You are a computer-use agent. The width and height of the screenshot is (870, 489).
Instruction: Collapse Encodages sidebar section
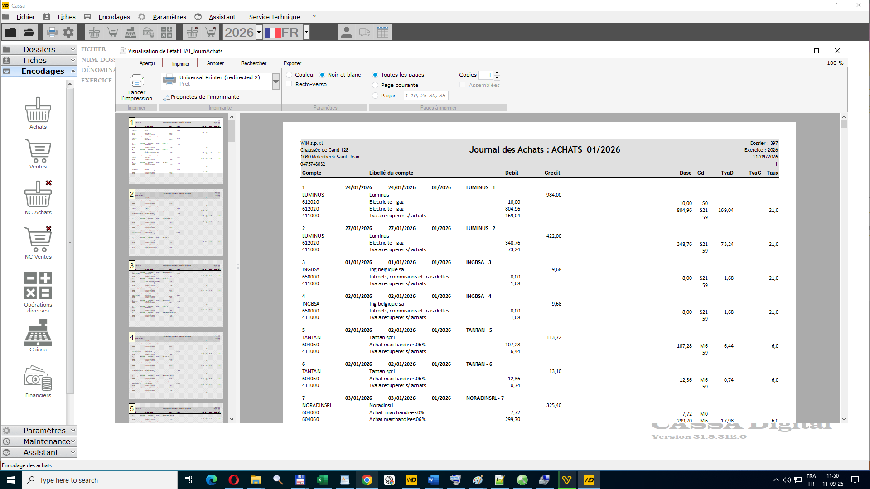pyautogui.click(x=39, y=71)
